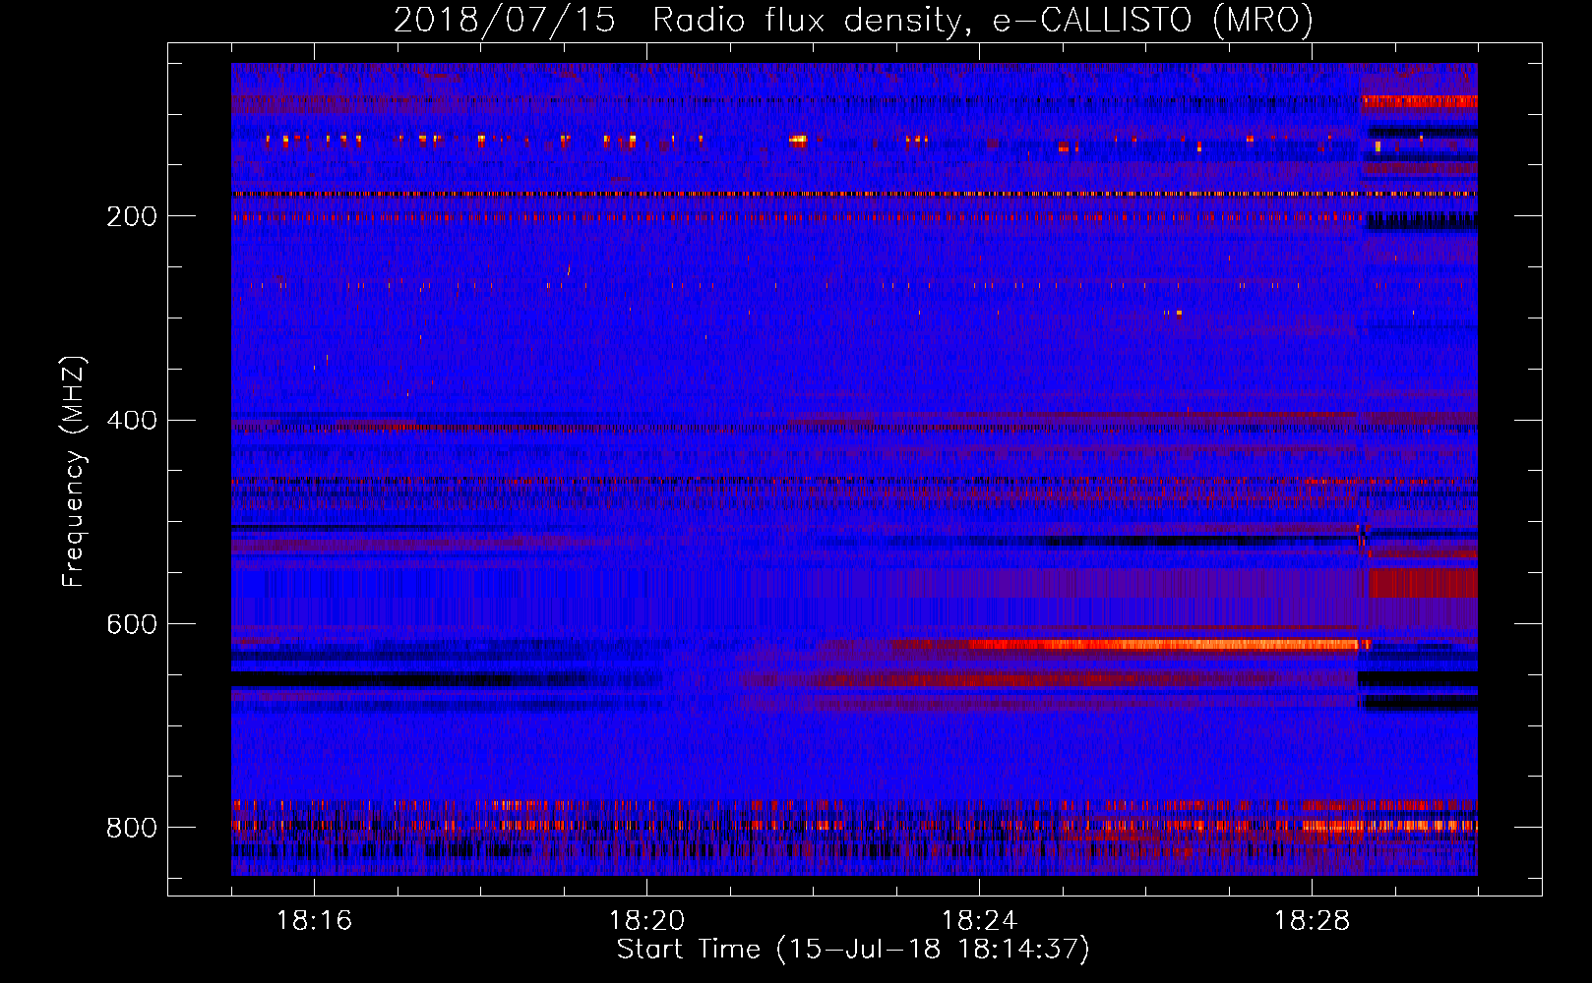Click the 18:28 time axis label

(1312, 921)
